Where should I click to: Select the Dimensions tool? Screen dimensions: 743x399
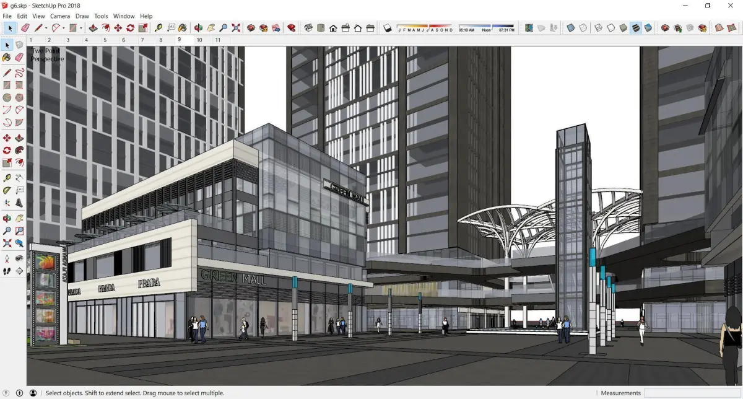pyautogui.click(x=19, y=178)
